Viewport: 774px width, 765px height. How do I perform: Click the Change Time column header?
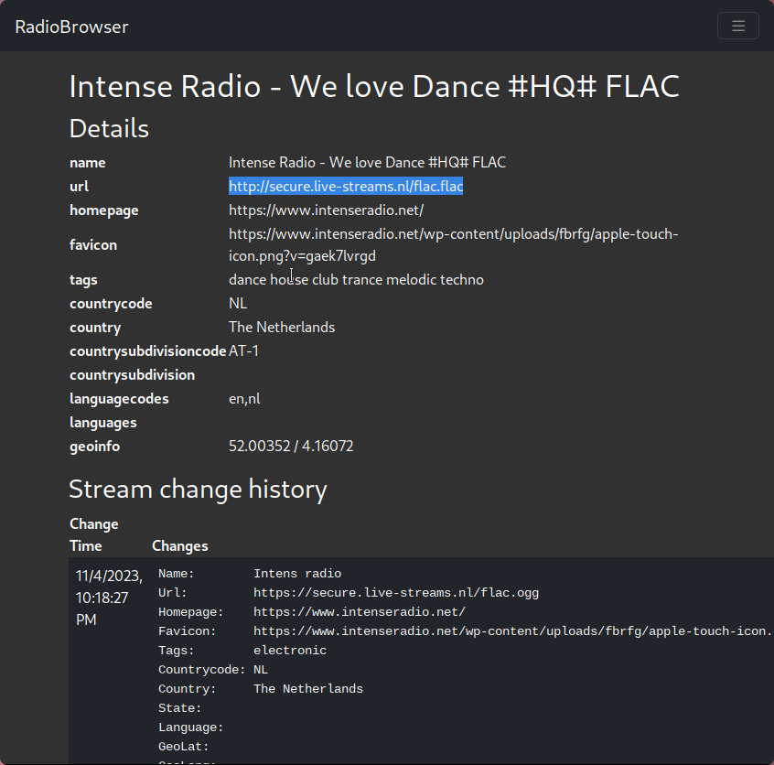pos(94,534)
